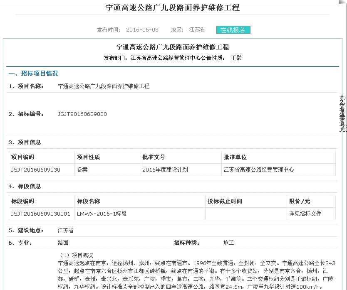Click the LMWX-2016-1标段 cell

140,214
